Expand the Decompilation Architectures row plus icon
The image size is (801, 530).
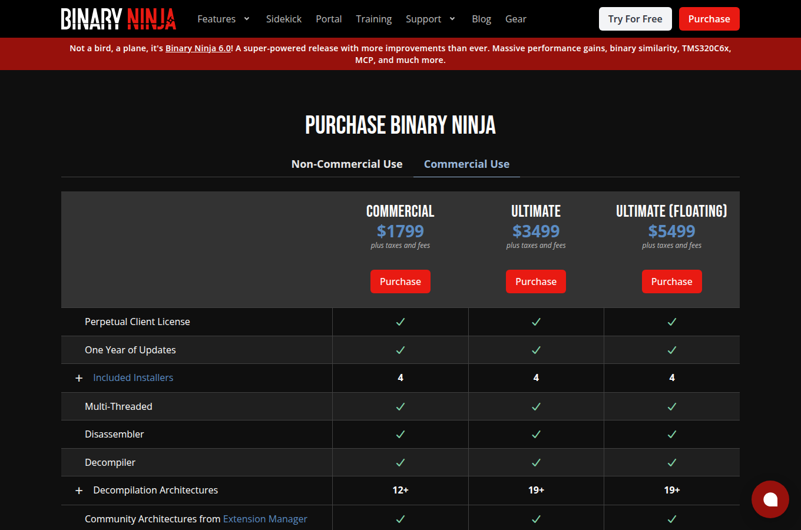79,491
